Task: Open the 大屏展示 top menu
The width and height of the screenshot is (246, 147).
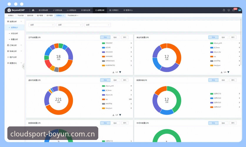Action: [114, 10]
